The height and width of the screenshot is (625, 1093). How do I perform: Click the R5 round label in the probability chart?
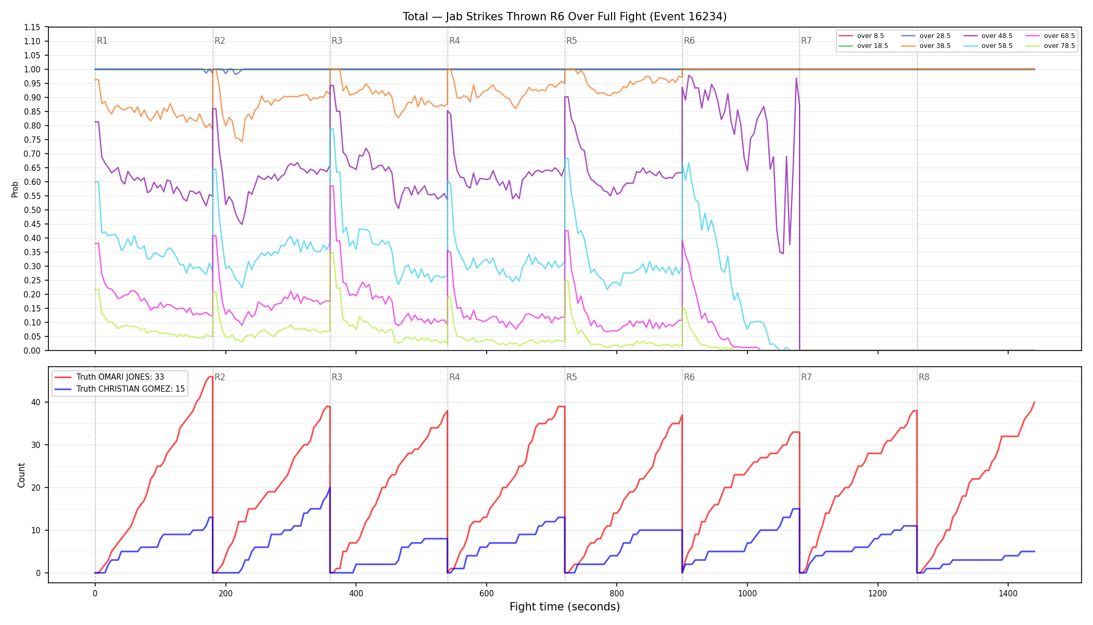point(571,41)
